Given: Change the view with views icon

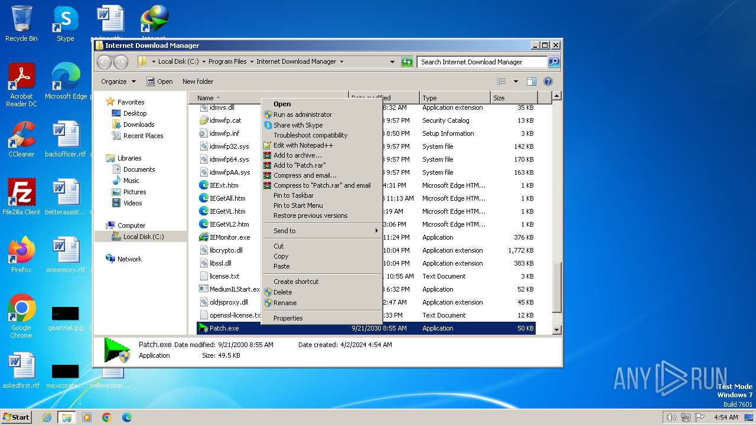Looking at the screenshot, I should pyautogui.click(x=501, y=81).
